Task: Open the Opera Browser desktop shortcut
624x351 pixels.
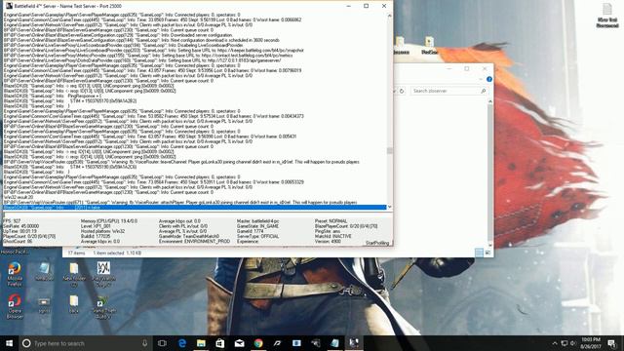Action: pyautogui.click(x=15, y=306)
